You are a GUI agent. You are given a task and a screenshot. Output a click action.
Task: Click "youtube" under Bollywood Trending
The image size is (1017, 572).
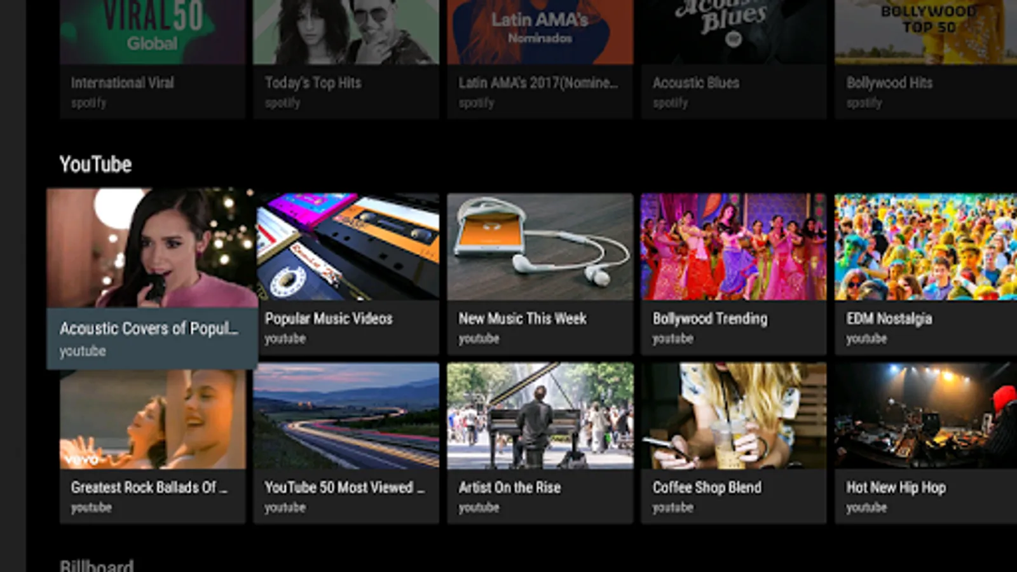tap(673, 339)
